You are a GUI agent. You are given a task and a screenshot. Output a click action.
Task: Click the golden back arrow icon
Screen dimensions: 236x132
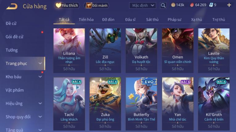(12, 6)
